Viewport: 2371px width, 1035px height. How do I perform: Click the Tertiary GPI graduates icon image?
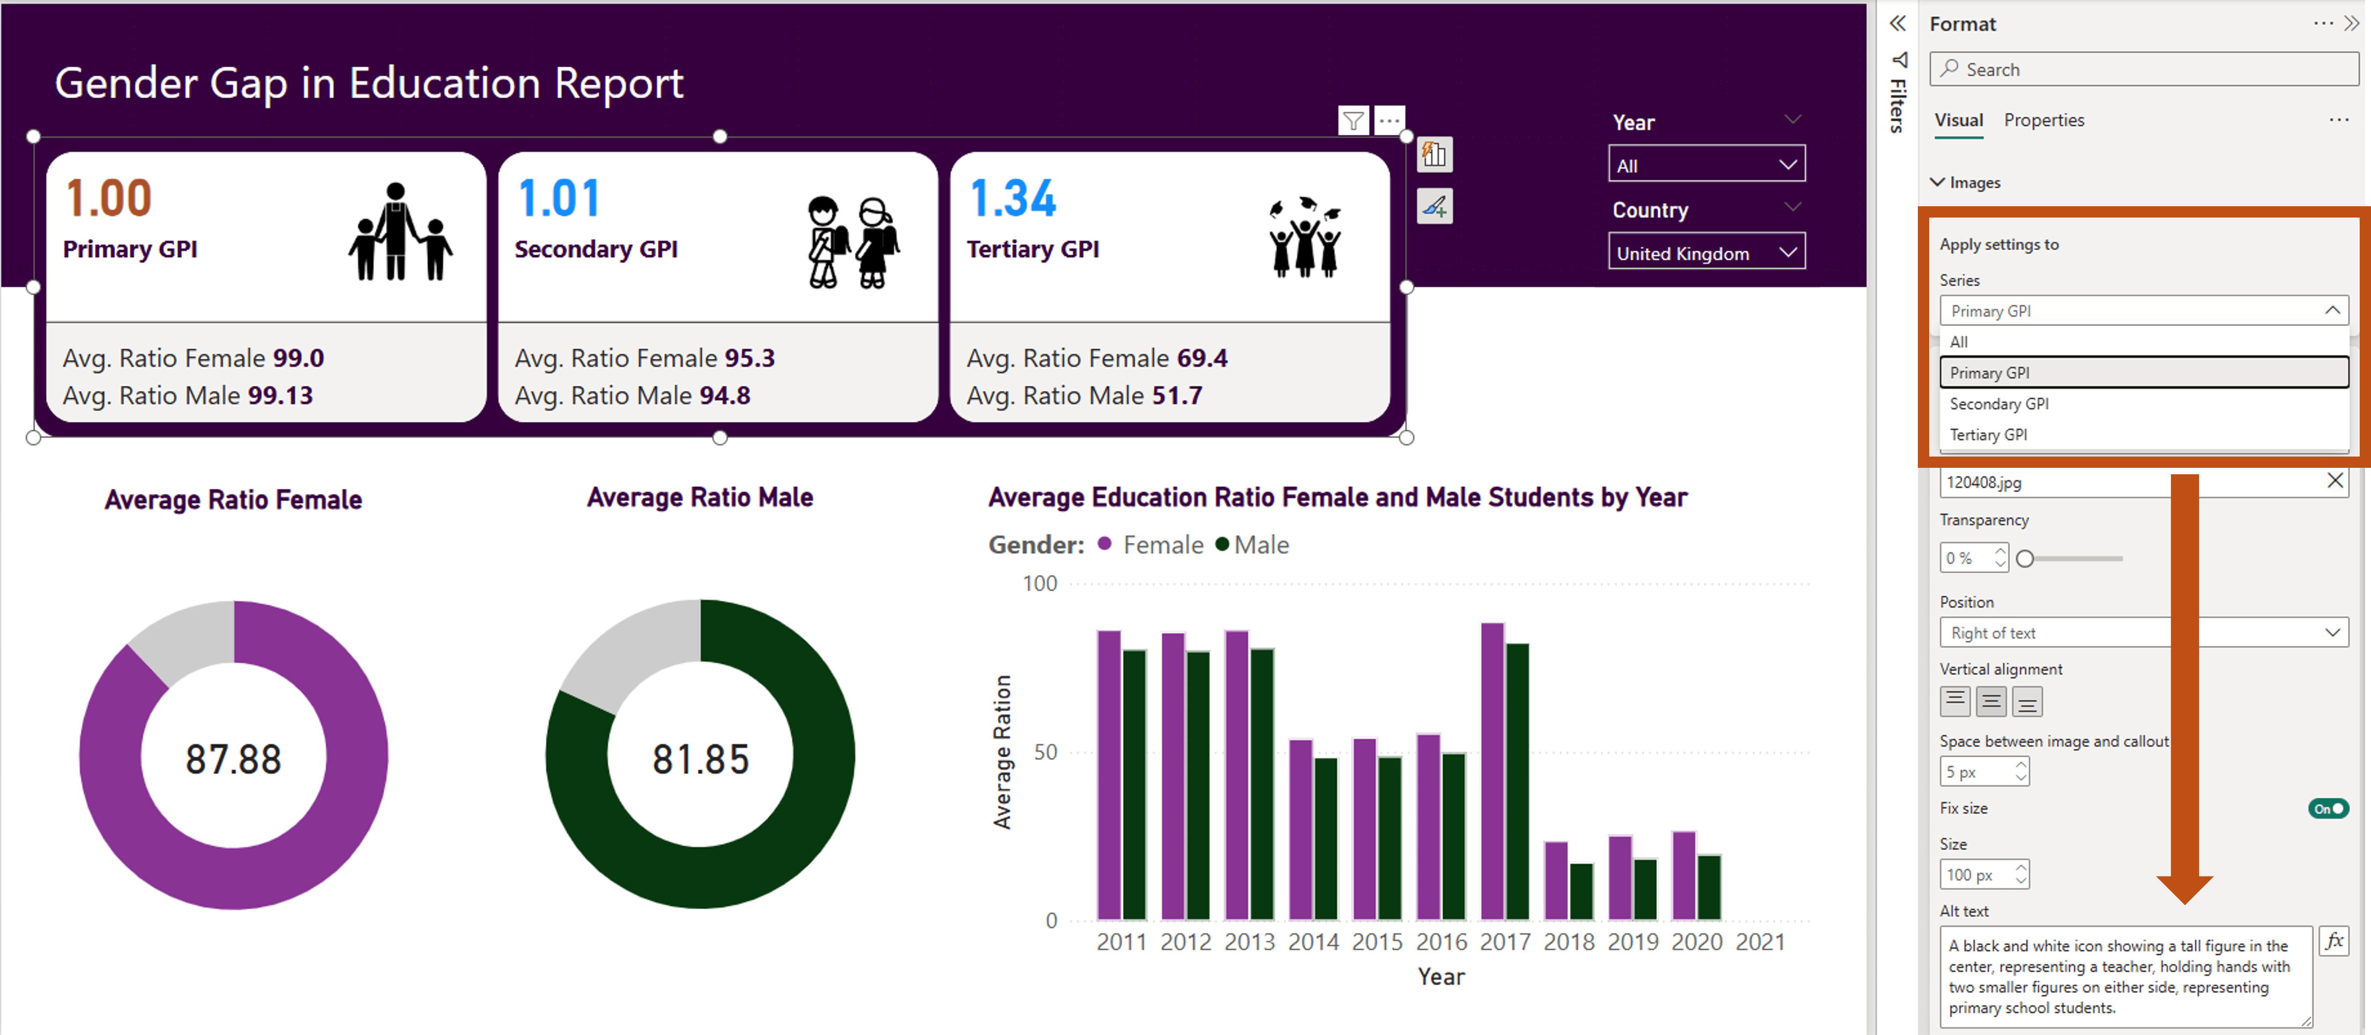pyautogui.click(x=1305, y=236)
